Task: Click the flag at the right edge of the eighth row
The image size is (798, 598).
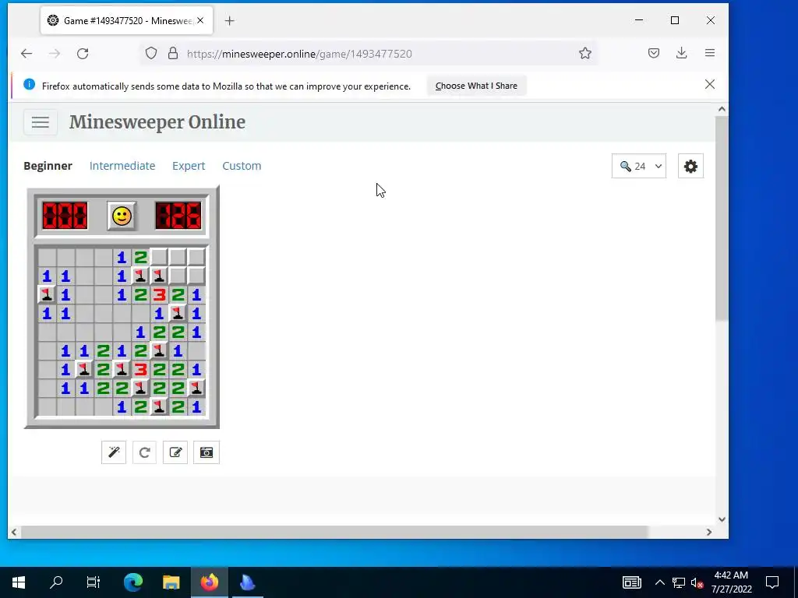Action: [x=196, y=388]
